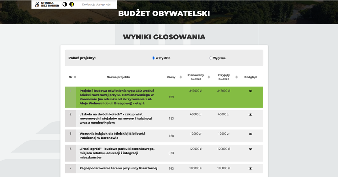This screenshot has width=338, height=177.
Task: Preview Zagospodarowanie terenu project eye icon
Action: coord(250,168)
